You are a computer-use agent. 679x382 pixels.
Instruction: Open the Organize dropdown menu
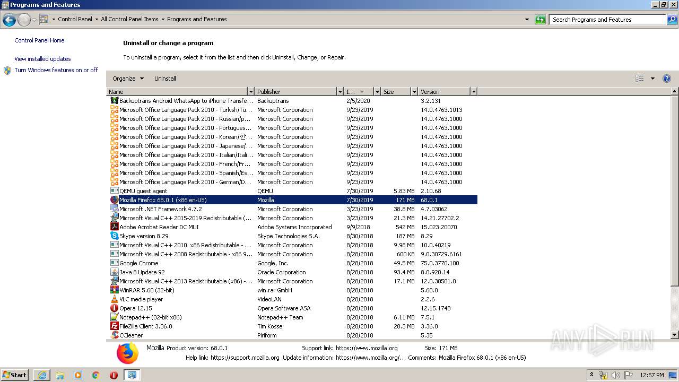[x=128, y=79]
